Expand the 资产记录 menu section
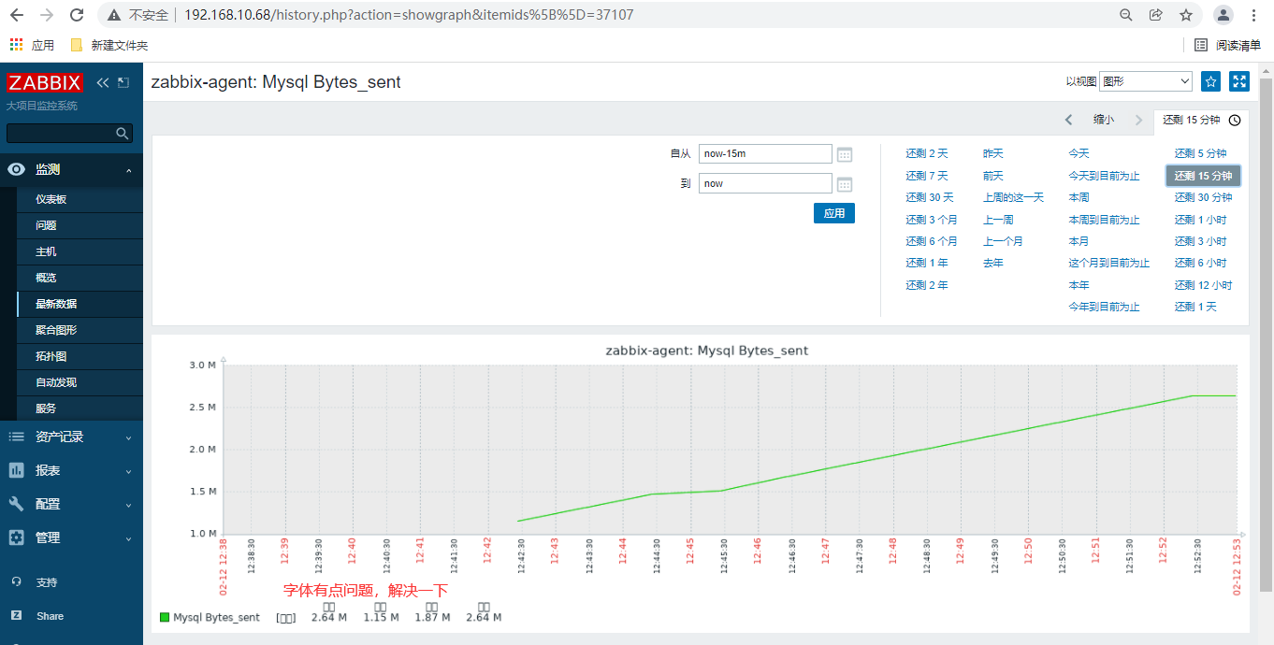The width and height of the screenshot is (1274, 645). coord(71,437)
